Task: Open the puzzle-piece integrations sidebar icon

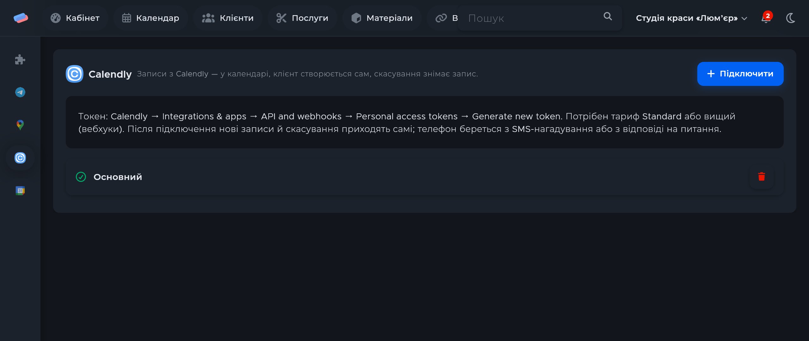Action: pos(20,60)
